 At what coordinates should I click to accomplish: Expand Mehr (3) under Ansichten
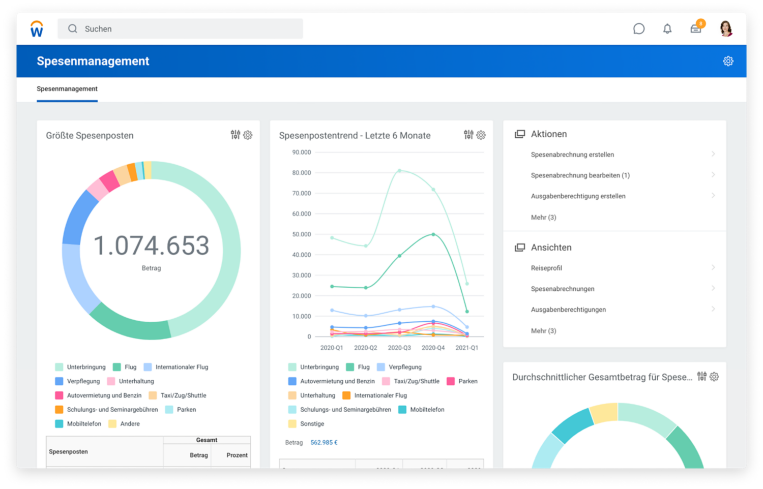tap(544, 331)
